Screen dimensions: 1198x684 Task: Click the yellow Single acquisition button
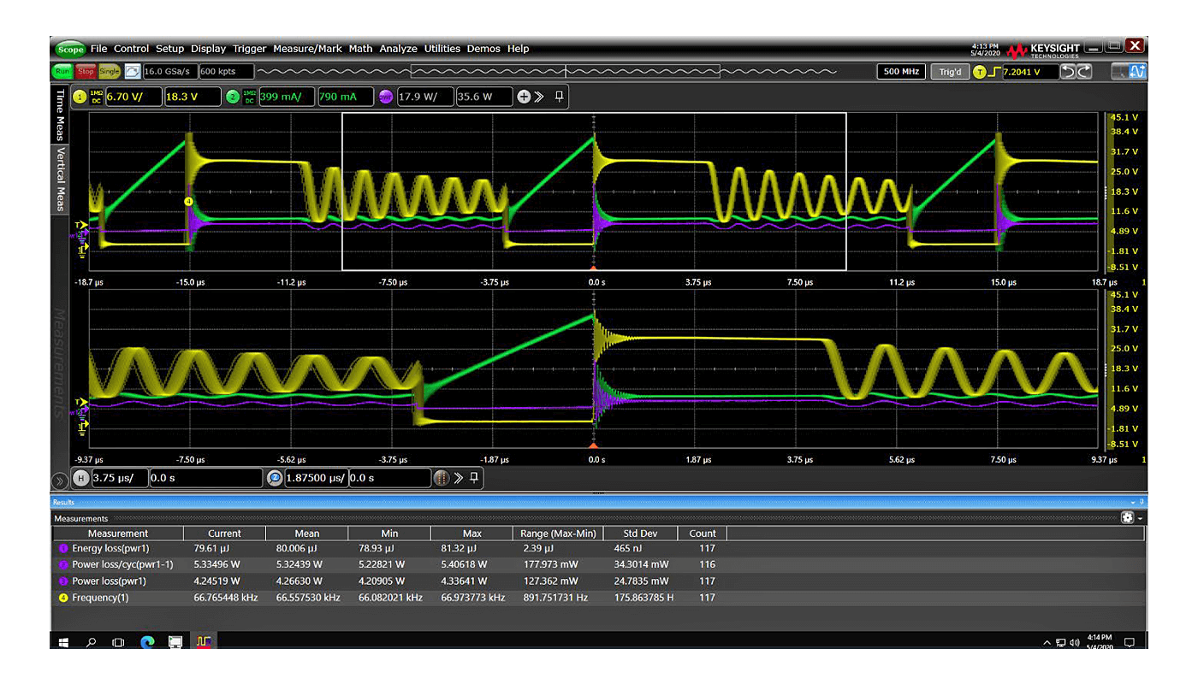[x=110, y=72]
